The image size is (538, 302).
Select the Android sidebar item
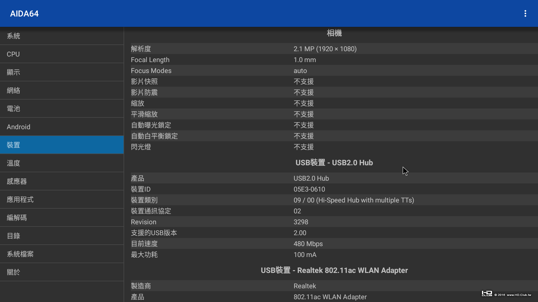pyautogui.click(x=62, y=127)
